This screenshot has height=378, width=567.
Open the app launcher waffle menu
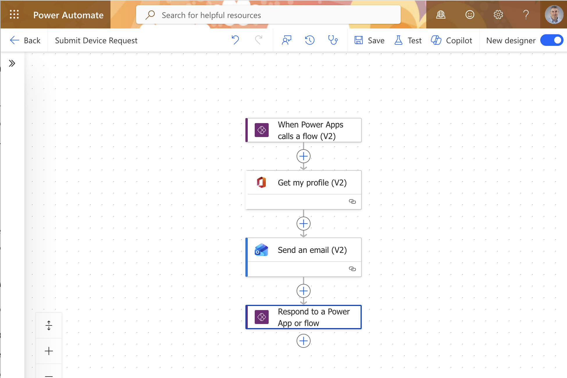click(x=14, y=15)
